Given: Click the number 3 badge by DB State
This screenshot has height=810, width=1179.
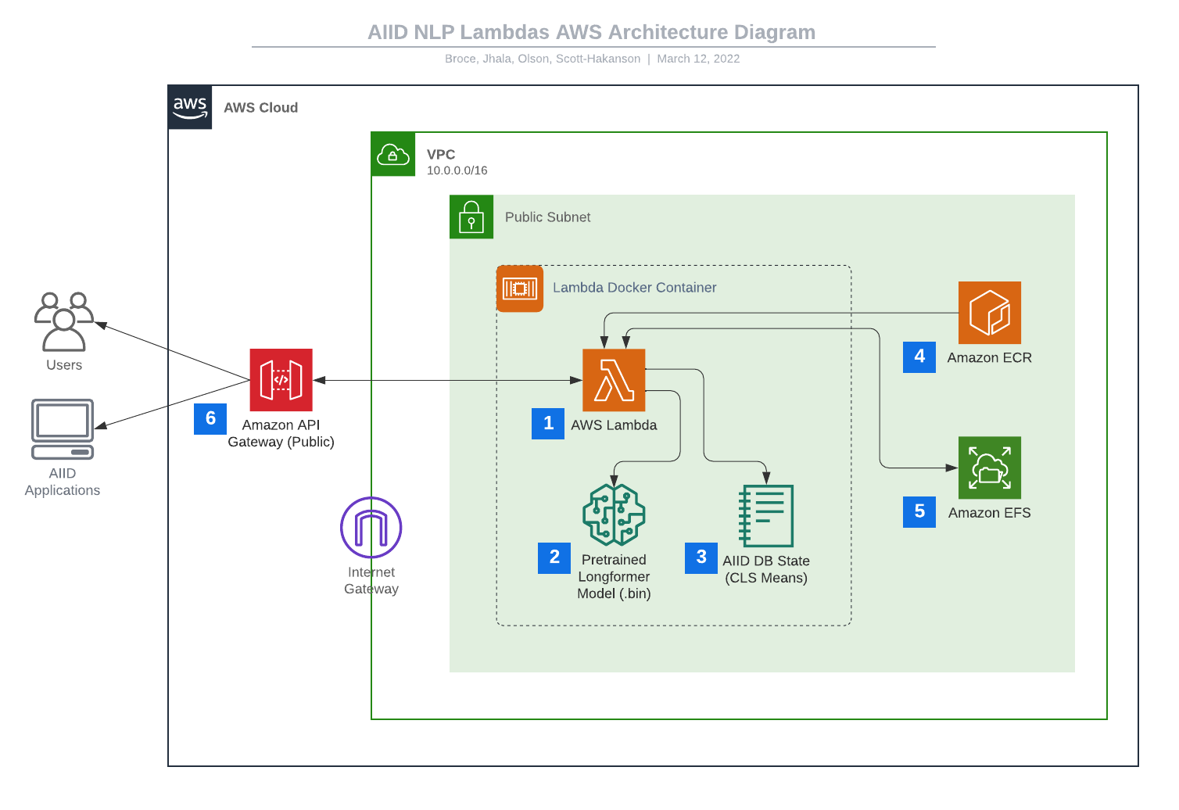Looking at the screenshot, I should tap(701, 557).
